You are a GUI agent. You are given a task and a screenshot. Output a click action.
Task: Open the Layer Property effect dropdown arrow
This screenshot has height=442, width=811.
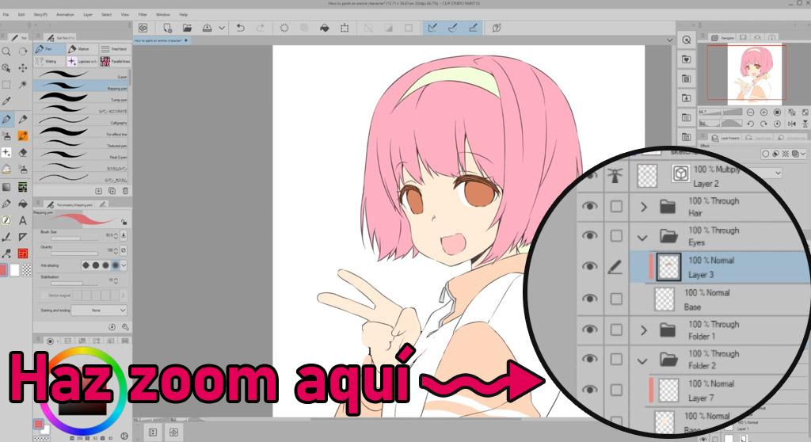click(803, 154)
